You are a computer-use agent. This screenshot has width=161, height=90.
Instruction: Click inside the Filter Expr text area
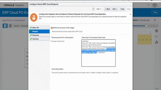click(98, 53)
